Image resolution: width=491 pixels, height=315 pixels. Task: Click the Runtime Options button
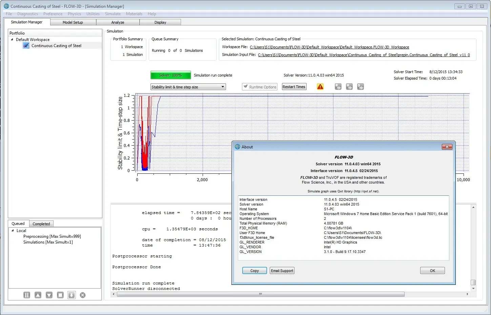[x=260, y=87]
